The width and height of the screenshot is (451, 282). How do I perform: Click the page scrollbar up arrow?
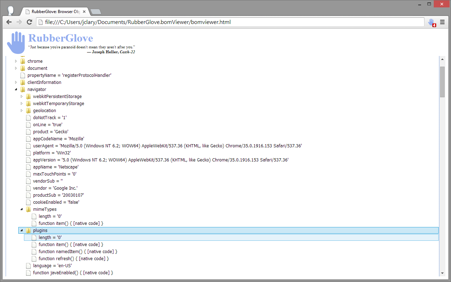pos(442,59)
